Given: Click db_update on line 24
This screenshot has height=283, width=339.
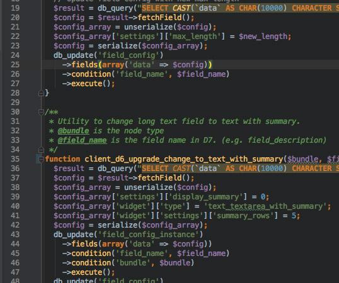Looking at the screenshot, I should coord(74,55).
